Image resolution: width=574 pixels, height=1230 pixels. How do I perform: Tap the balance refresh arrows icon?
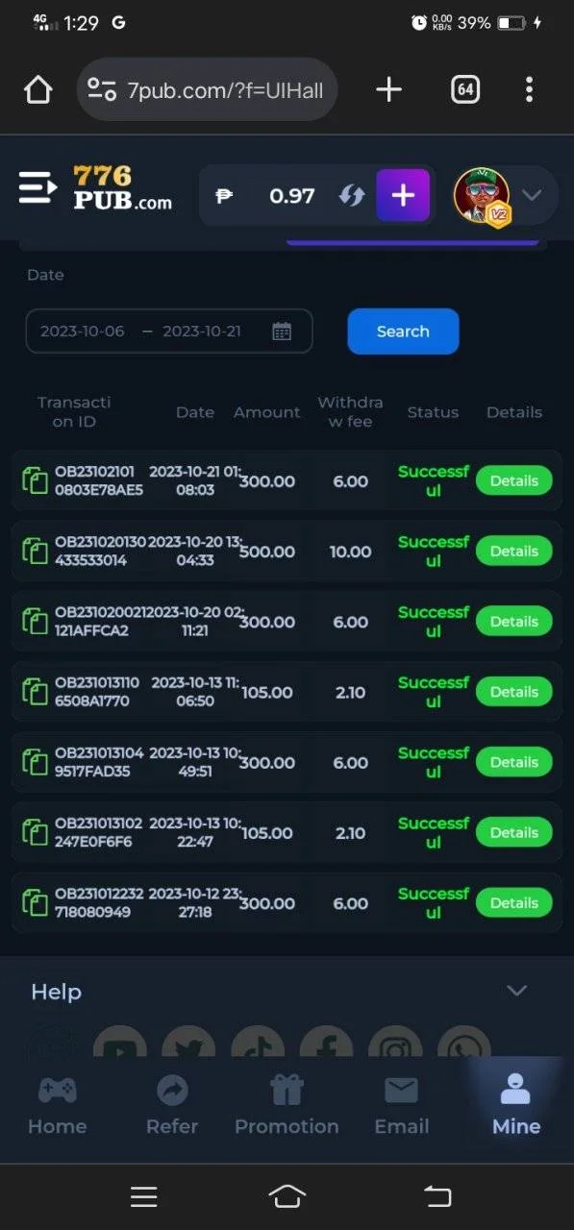[352, 196]
